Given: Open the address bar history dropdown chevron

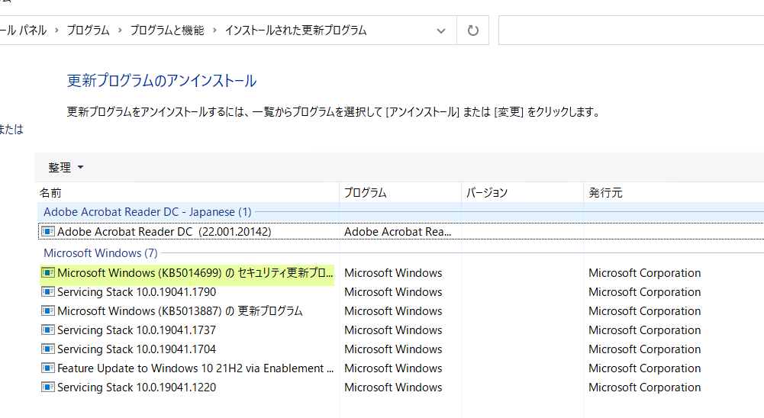Looking at the screenshot, I should [x=441, y=31].
